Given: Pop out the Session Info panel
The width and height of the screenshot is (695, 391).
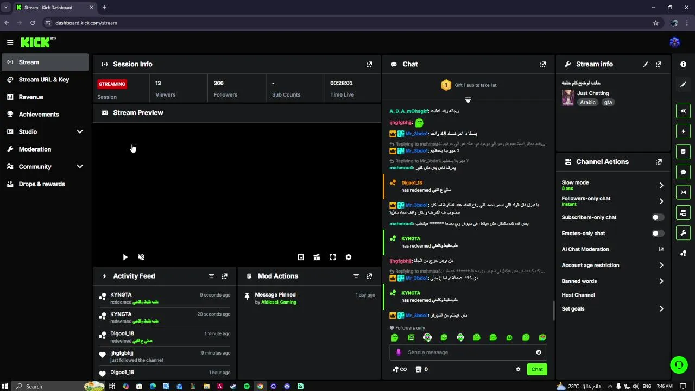Looking at the screenshot, I should 369,64.
